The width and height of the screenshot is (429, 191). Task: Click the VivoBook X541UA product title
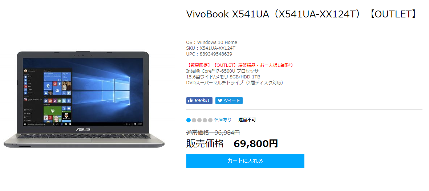(x=301, y=14)
